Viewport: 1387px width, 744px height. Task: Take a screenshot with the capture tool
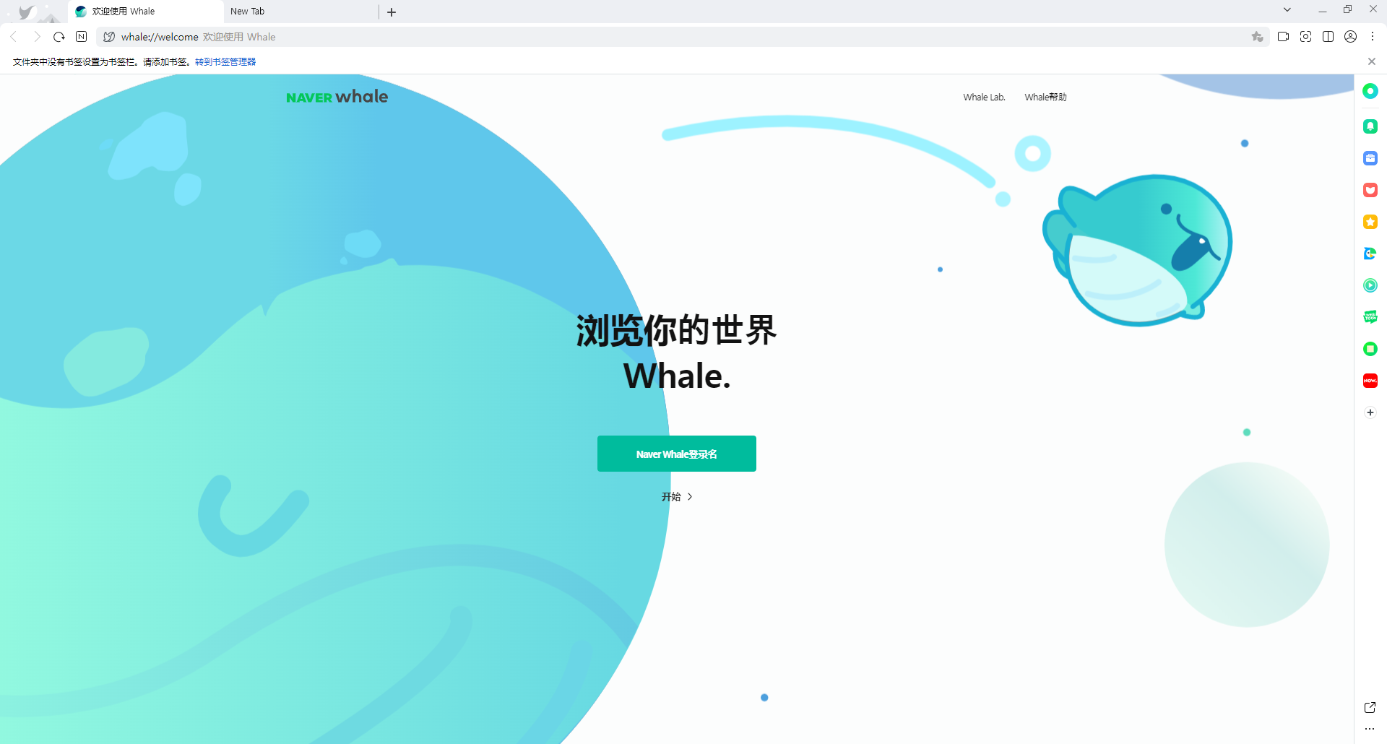(x=1305, y=36)
